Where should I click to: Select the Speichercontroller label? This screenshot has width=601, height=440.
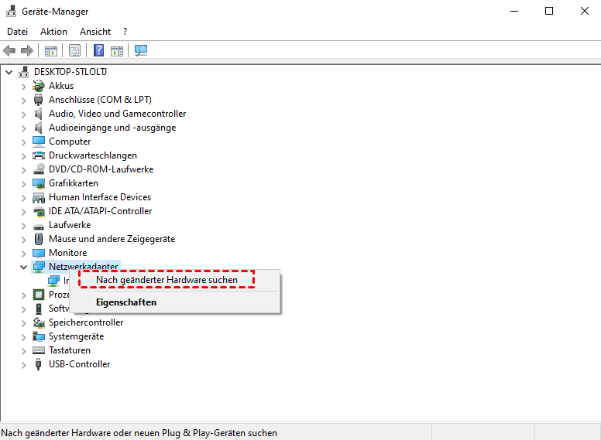(86, 322)
